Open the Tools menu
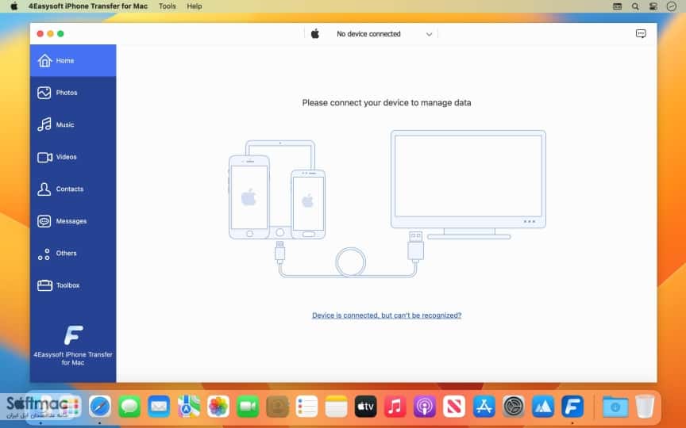This screenshot has width=686, height=428. [167, 6]
